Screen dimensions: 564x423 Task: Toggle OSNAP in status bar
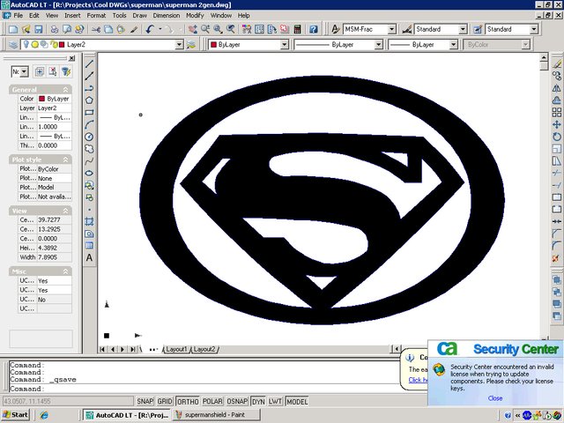tap(237, 401)
